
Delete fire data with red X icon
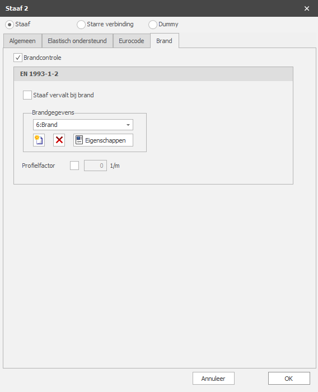coord(59,140)
